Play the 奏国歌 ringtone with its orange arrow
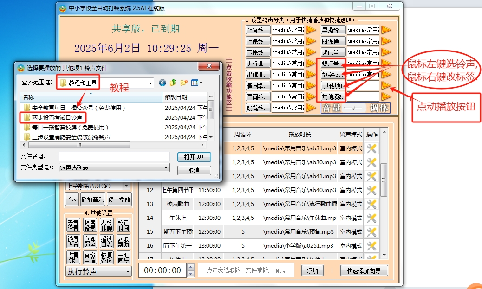The image size is (482, 289). 311,85
